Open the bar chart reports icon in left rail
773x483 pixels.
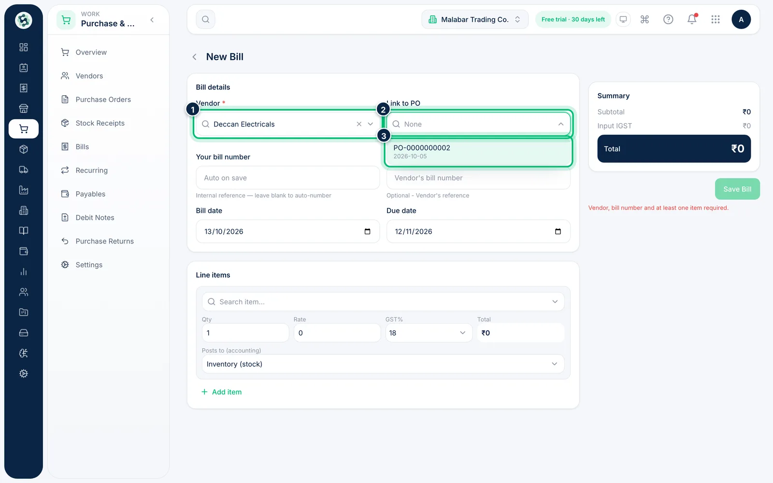tap(23, 271)
